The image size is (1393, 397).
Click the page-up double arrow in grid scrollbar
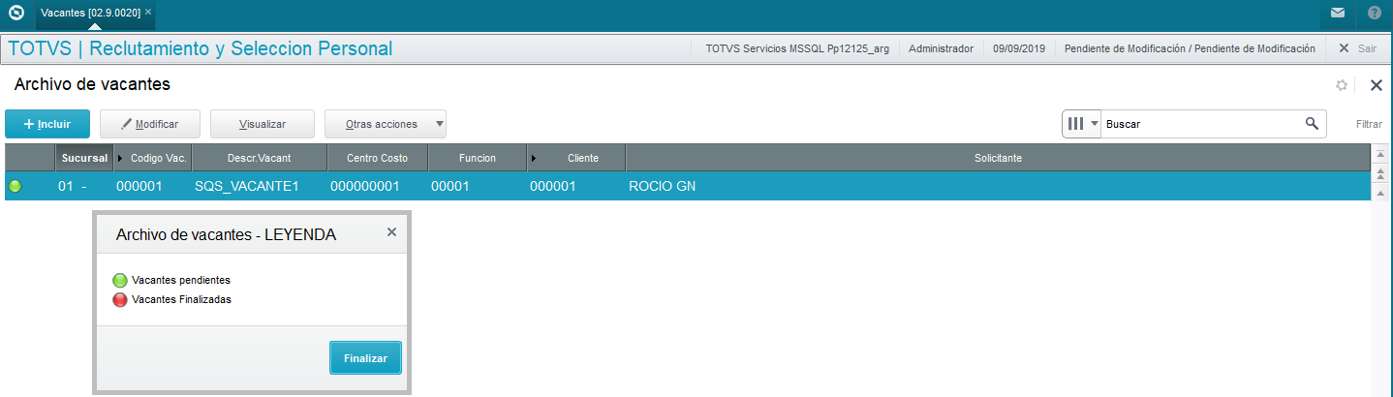(x=1381, y=173)
